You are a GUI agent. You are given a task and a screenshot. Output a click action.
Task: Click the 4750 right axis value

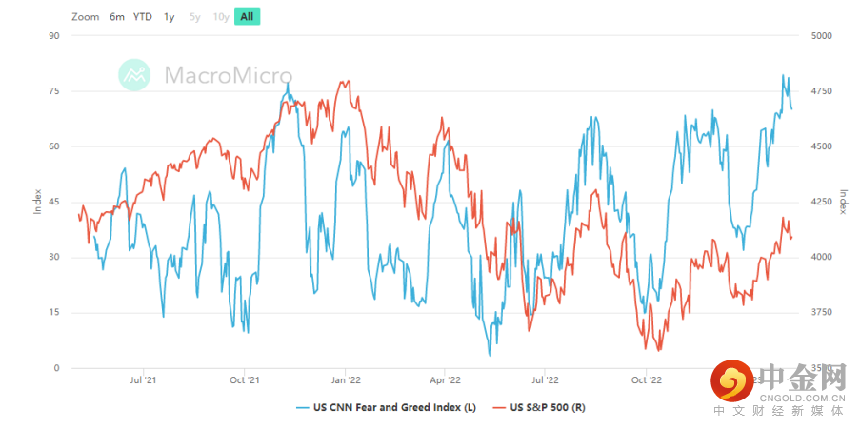820,91
